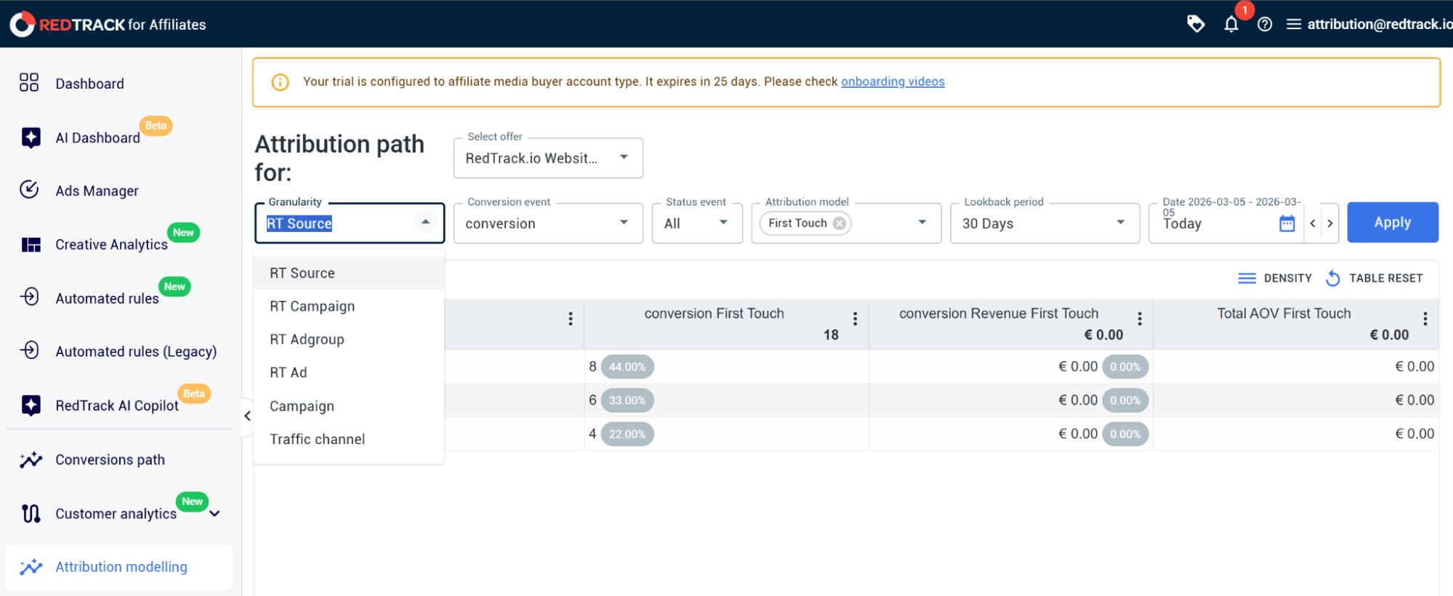
Task: Select RT Source option
Action: click(x=348, y=273)
